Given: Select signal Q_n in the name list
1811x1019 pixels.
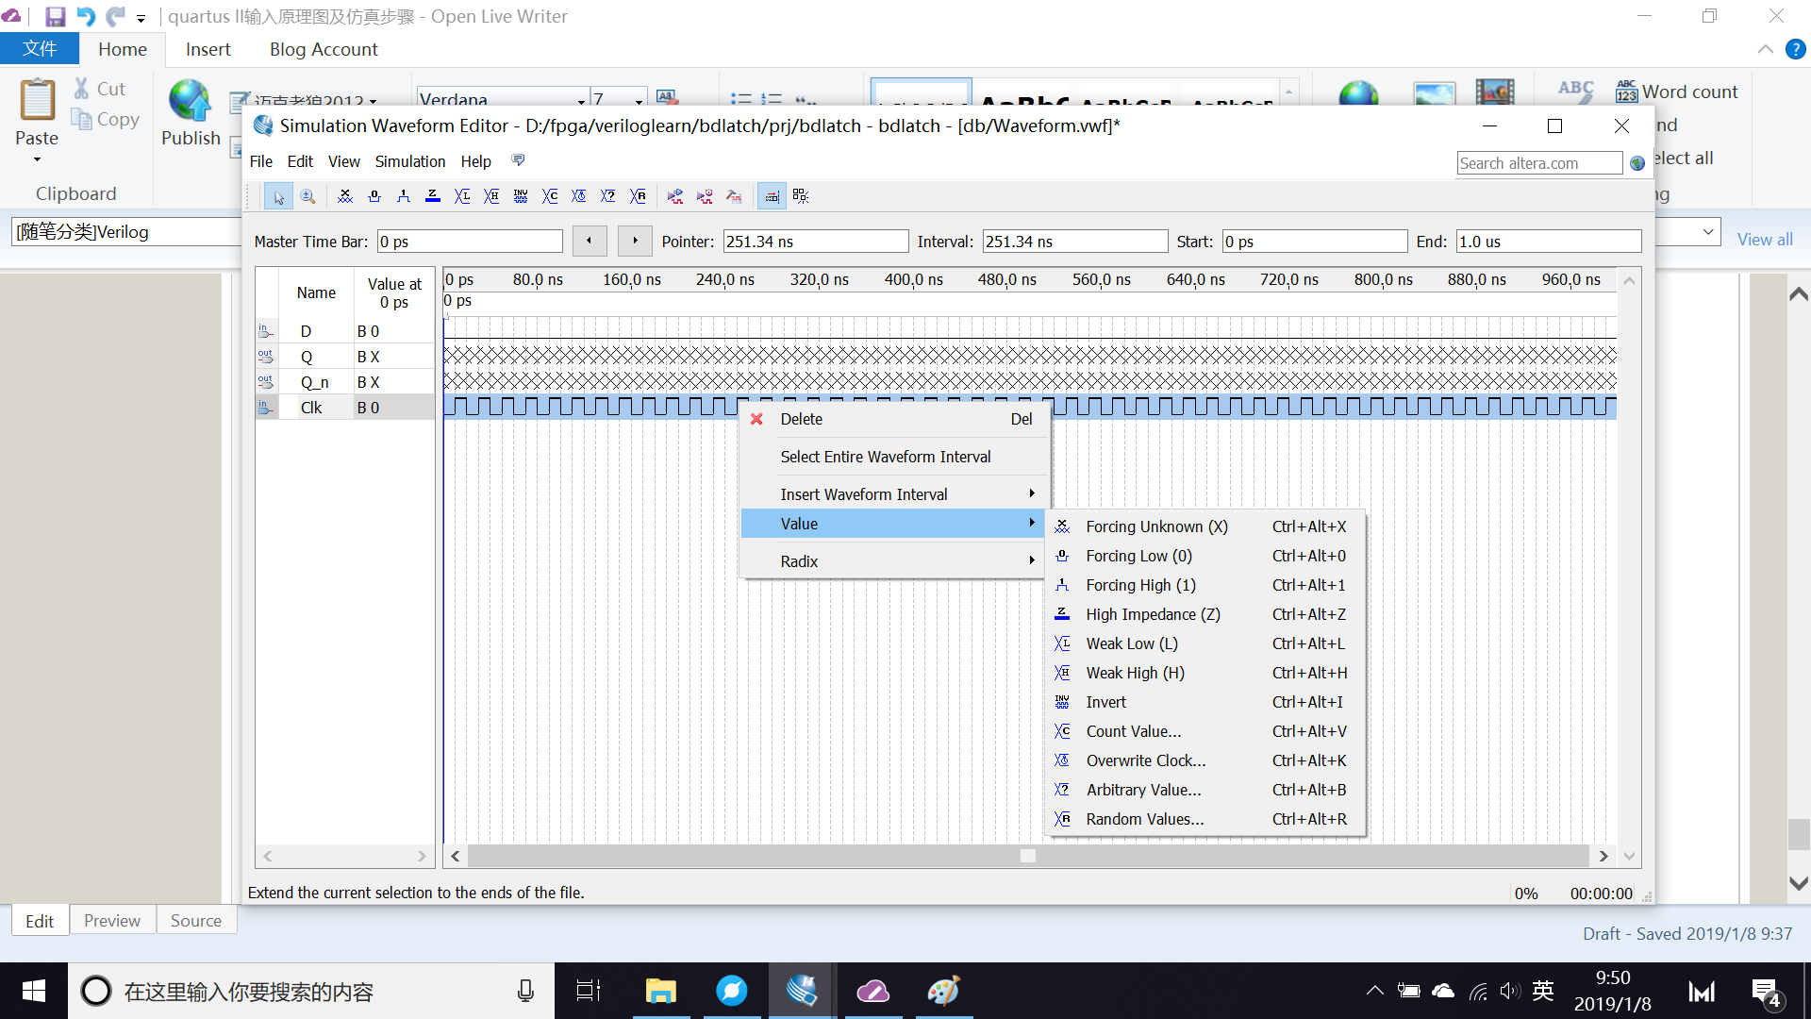Looking at the screenshot, I should [344, 382].
